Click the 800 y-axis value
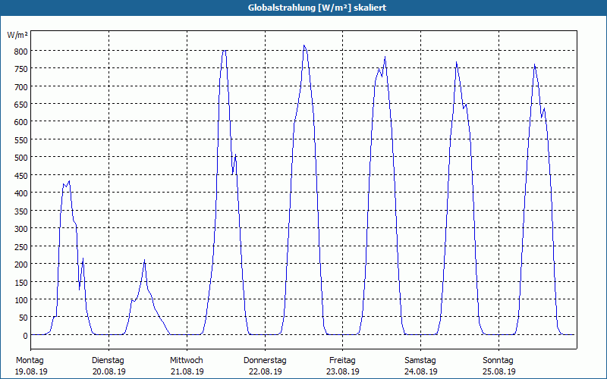 click(21, 52)
